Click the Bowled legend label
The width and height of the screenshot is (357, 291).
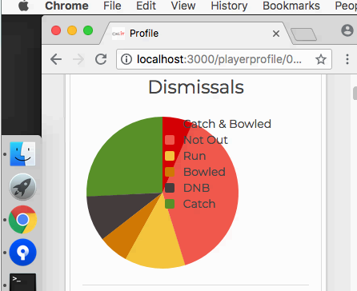[x=204, y=172]
